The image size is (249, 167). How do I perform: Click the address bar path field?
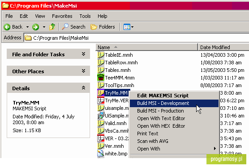pyautogui.click(x=137, y=38)
